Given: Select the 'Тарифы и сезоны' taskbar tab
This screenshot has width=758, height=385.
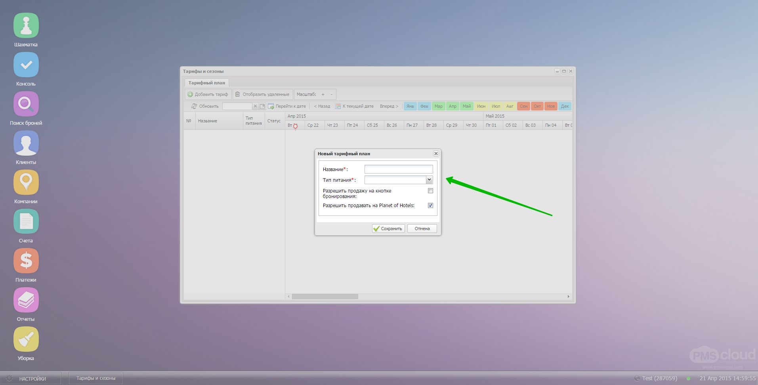Looking at the screenshot, I should coord(96,378).
